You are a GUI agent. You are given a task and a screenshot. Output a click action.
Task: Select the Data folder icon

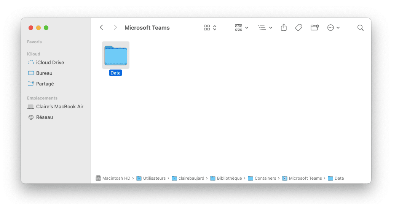(x=116, y=55)
